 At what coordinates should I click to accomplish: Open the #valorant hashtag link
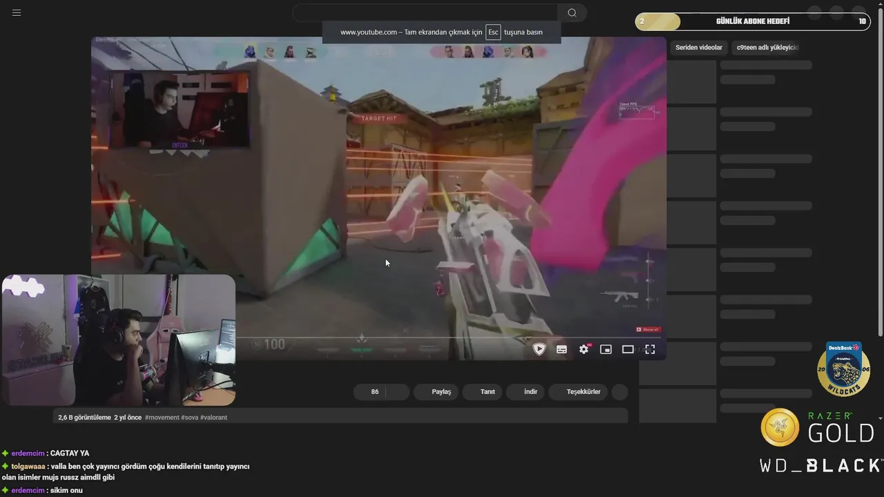pyautogui.click(x=213, y=418)
